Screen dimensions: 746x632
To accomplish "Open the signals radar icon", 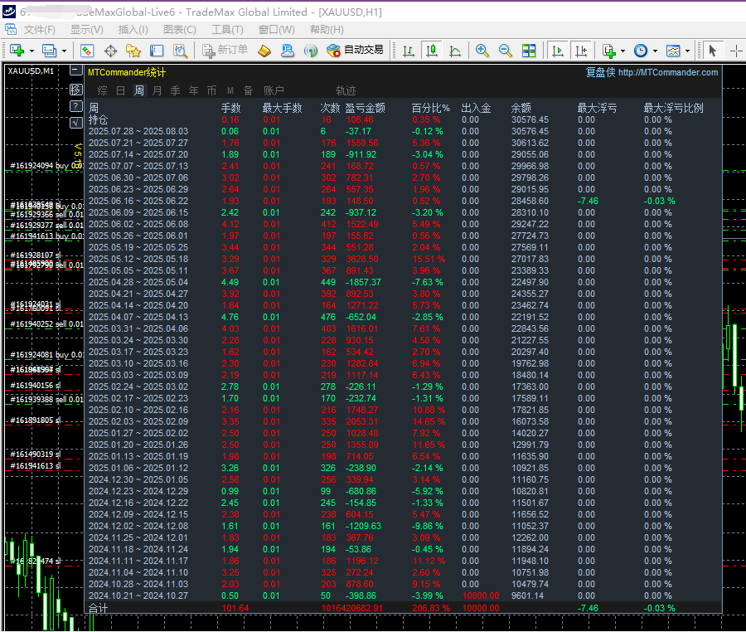I will (311, 51).
